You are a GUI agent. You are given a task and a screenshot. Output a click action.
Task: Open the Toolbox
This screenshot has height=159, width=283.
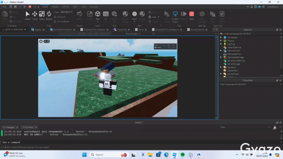coord(90,16)
